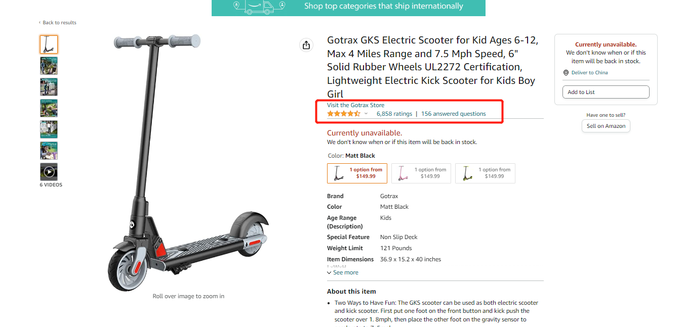684x327 pixels.
Task: Choose the pink scooter color option
Action: pyautogui.click(x=421, y=173)
